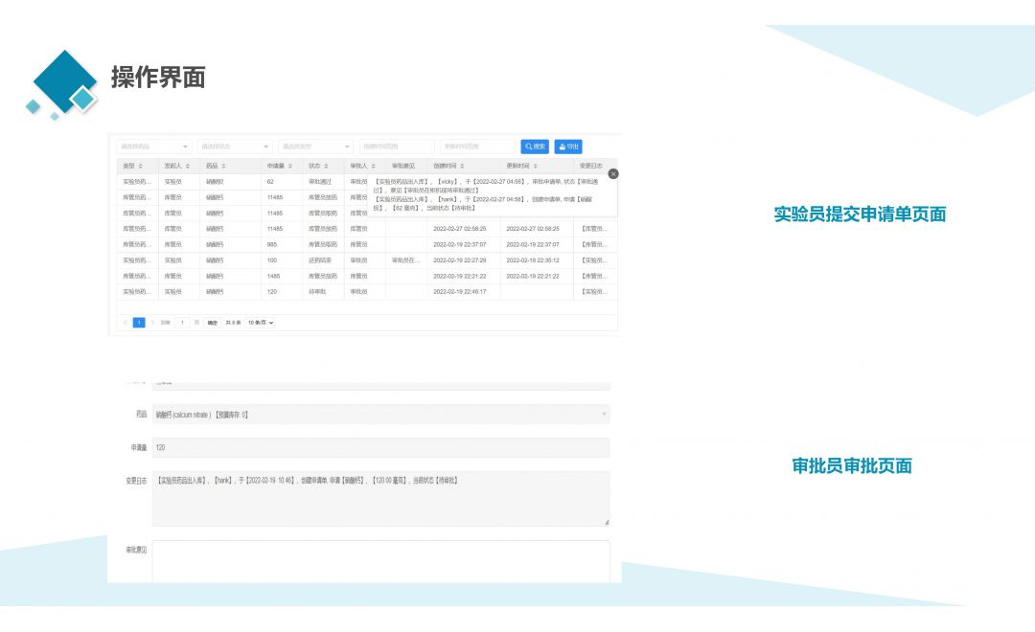Sort table by 类型 column sort icon
1035x632 pixels.
coord(141,167)
